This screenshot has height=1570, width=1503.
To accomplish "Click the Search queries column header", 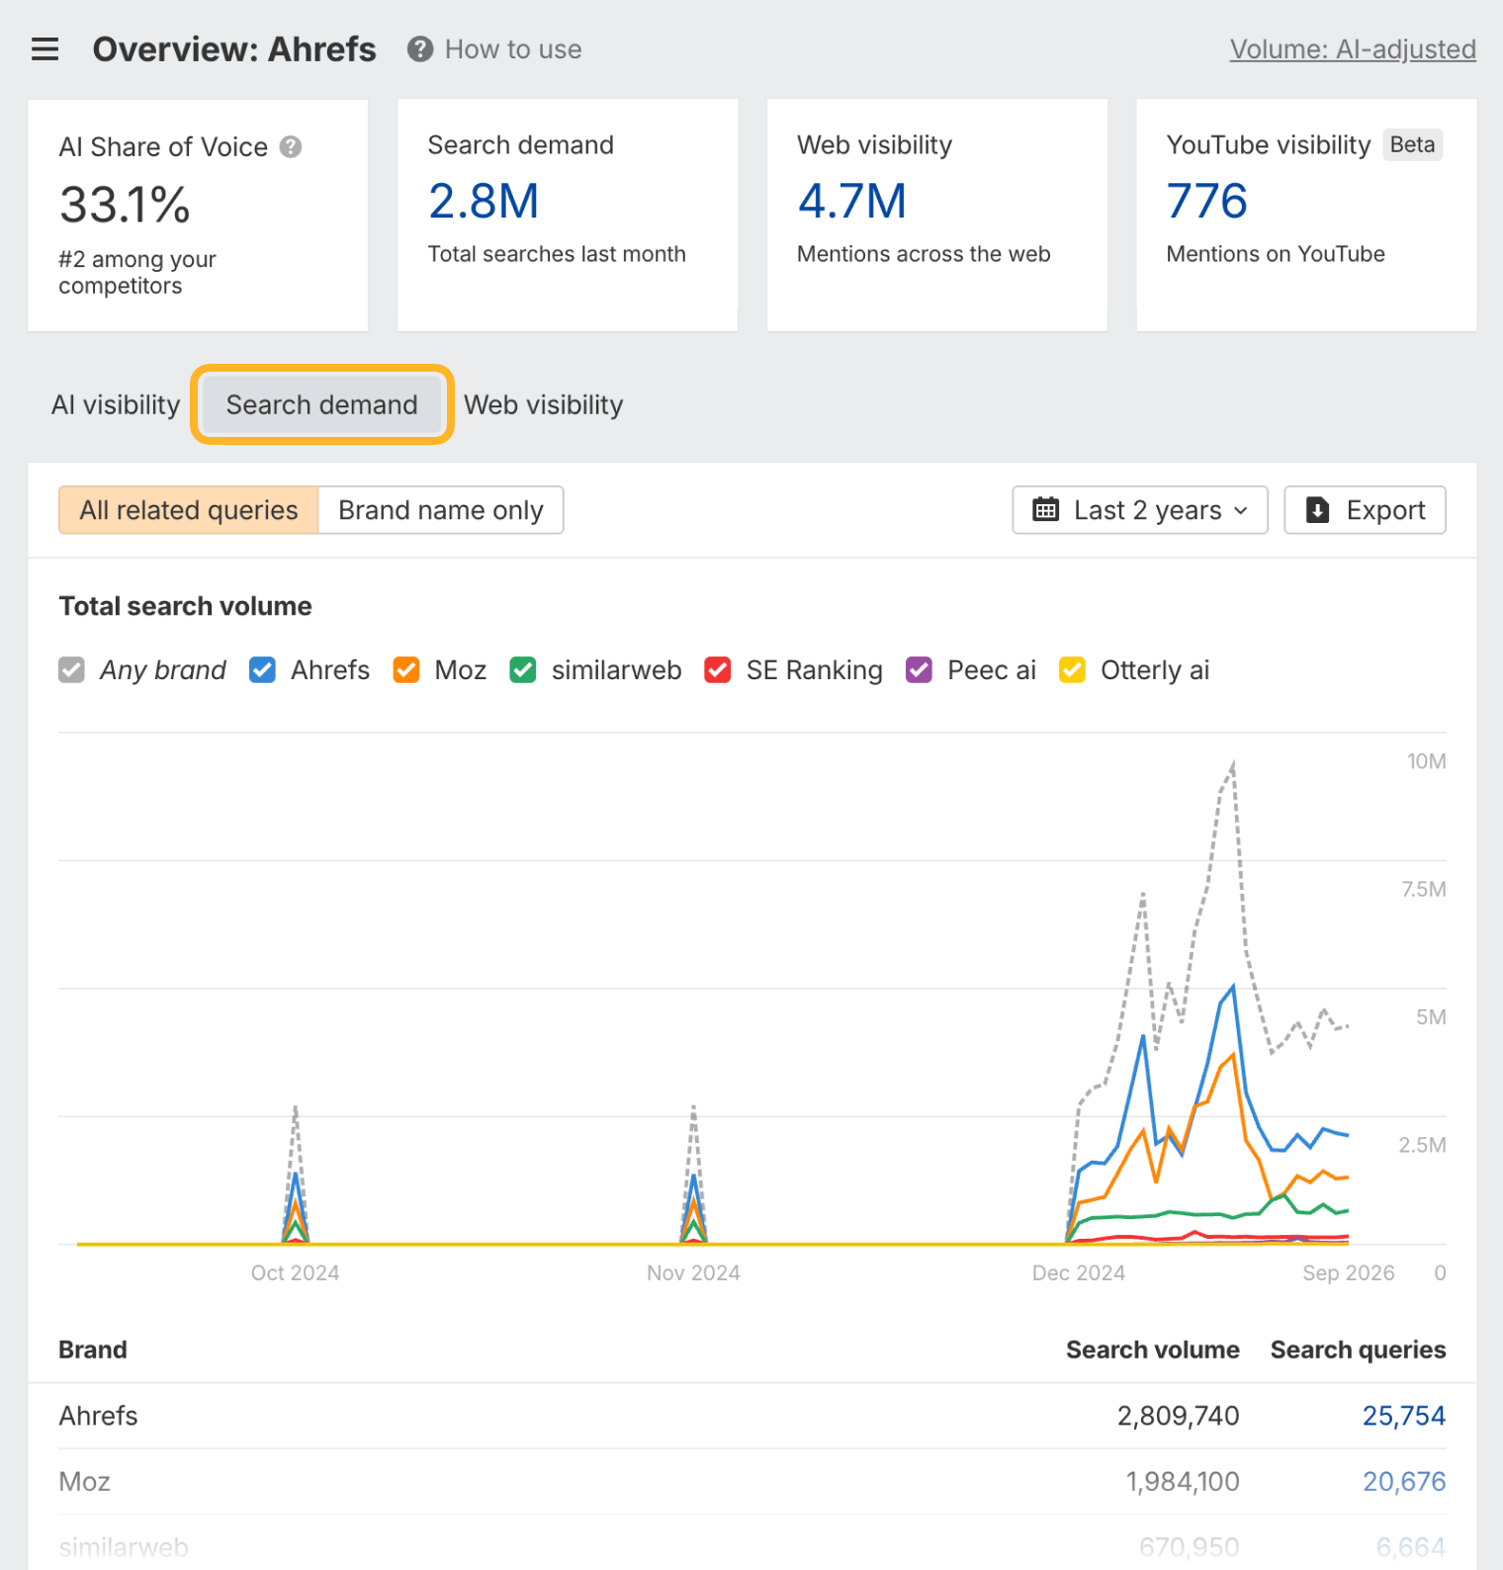I will coord(1358,1350).
